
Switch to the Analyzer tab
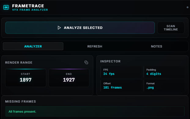[x=33, y=46]
